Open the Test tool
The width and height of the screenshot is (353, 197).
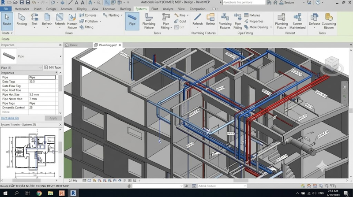coord(34,20)
